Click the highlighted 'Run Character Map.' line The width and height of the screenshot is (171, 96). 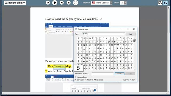(60, 66)
